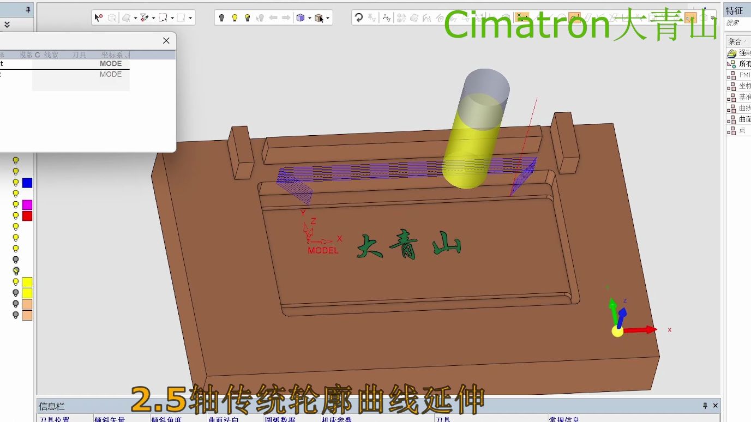Toggle the light bulb beside the magenta swatch
This screenshot has width=751, height=422.
pyautogui.click(x=16, y=205)
